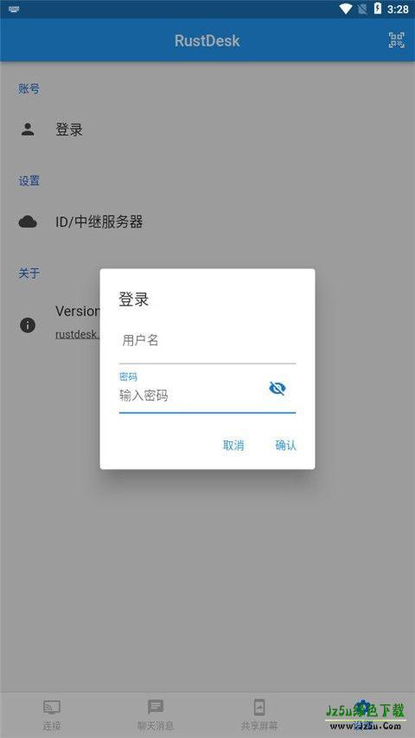This screenshot has width=415, height=738.
Task: Toggle password visibility eye icon
Action: [x=278, y=388]
